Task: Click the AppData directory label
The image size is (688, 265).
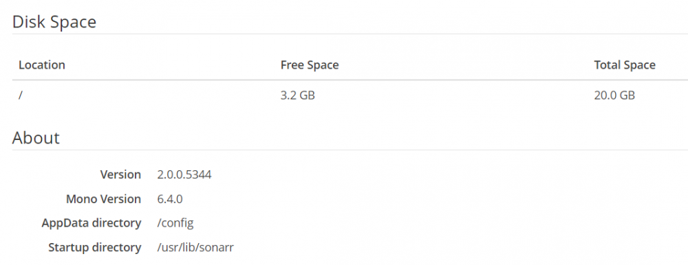Action: click(92, 223)
